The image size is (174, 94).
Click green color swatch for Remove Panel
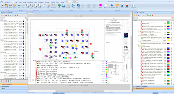click(168, 24)
